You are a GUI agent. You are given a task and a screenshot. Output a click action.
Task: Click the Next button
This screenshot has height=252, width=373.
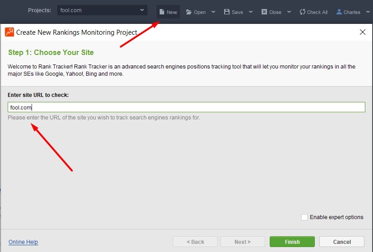243,242
